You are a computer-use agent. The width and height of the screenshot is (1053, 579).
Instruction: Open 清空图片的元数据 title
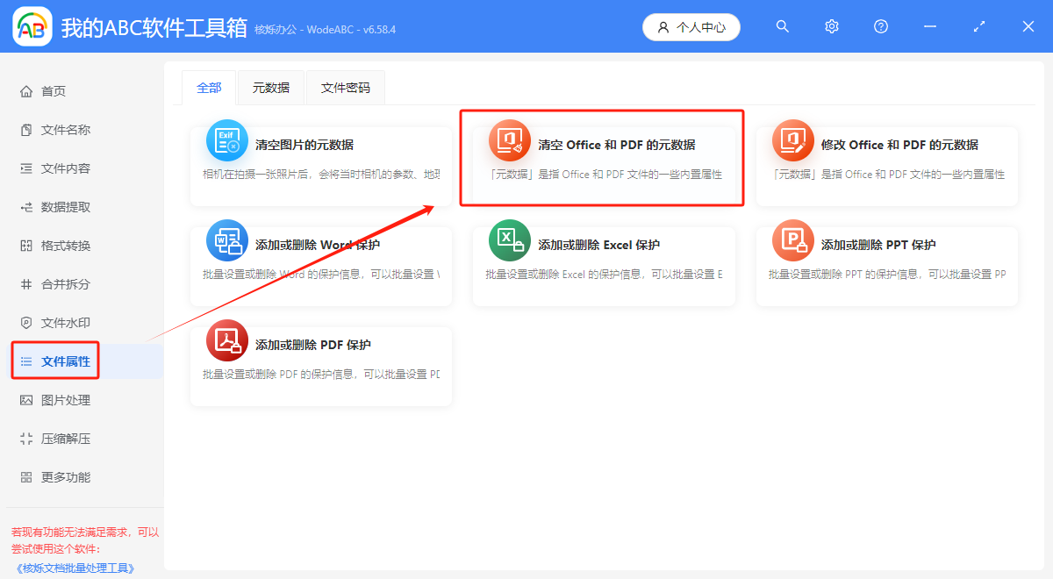point(304,145)
